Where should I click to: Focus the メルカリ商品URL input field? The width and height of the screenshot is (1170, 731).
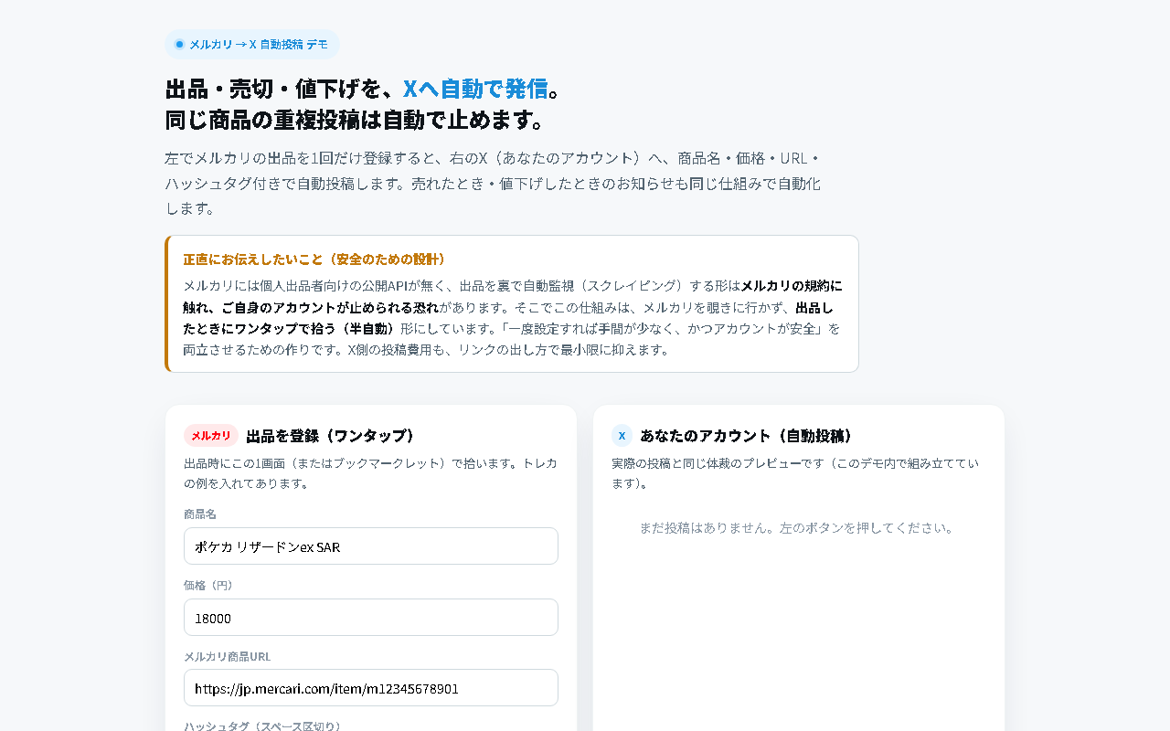(371, 688)
